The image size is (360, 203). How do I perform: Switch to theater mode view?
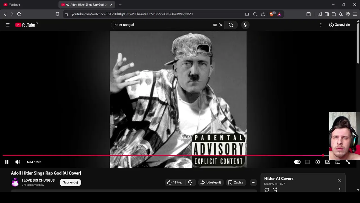pos(328,162)
